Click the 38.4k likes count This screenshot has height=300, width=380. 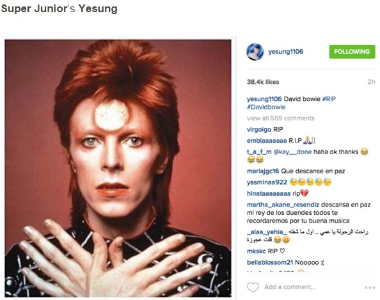pos(263,82)
